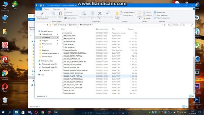Open taskbar search magnifier
The image size is (204, 115).
point(10,112)
